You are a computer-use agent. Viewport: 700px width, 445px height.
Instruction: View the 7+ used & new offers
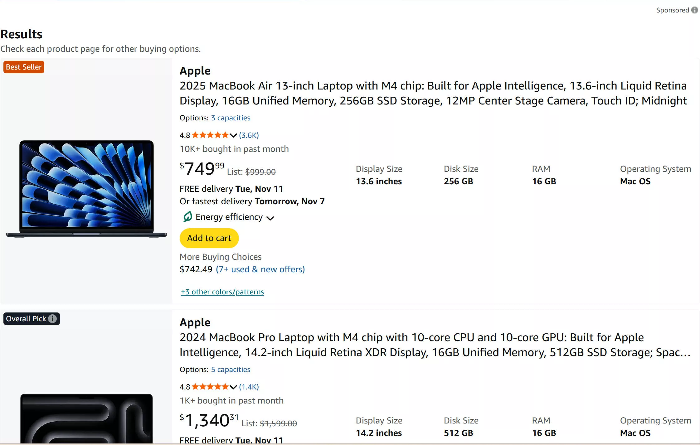point(260,269)
